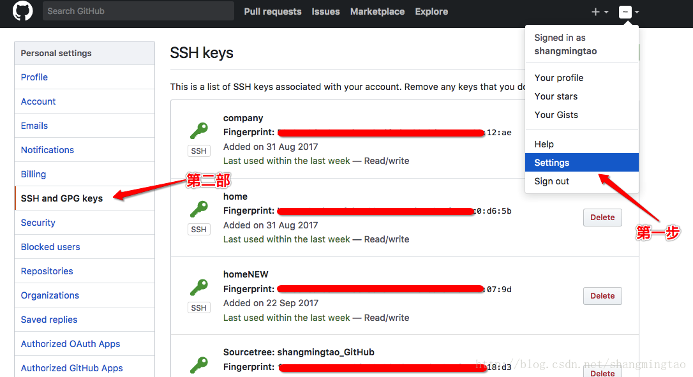Screen dimensions: 693x377
Task: Open Authorized OAuth Apps
Action: tap(84, 344)
